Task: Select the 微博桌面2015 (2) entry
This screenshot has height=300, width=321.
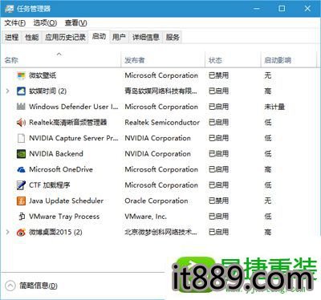Action: (x=55, y=232)
